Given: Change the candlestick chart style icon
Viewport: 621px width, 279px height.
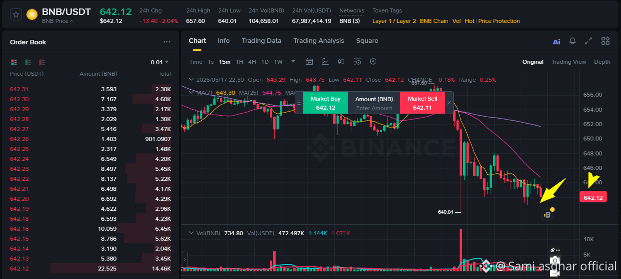Looking at the screenshot, I should (x=341, y=62).
